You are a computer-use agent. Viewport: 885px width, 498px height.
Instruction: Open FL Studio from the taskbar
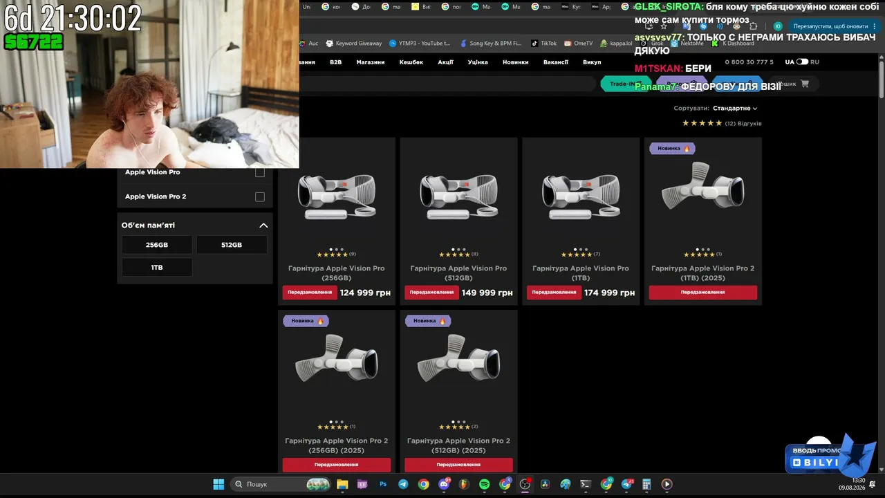pos(464,484)
